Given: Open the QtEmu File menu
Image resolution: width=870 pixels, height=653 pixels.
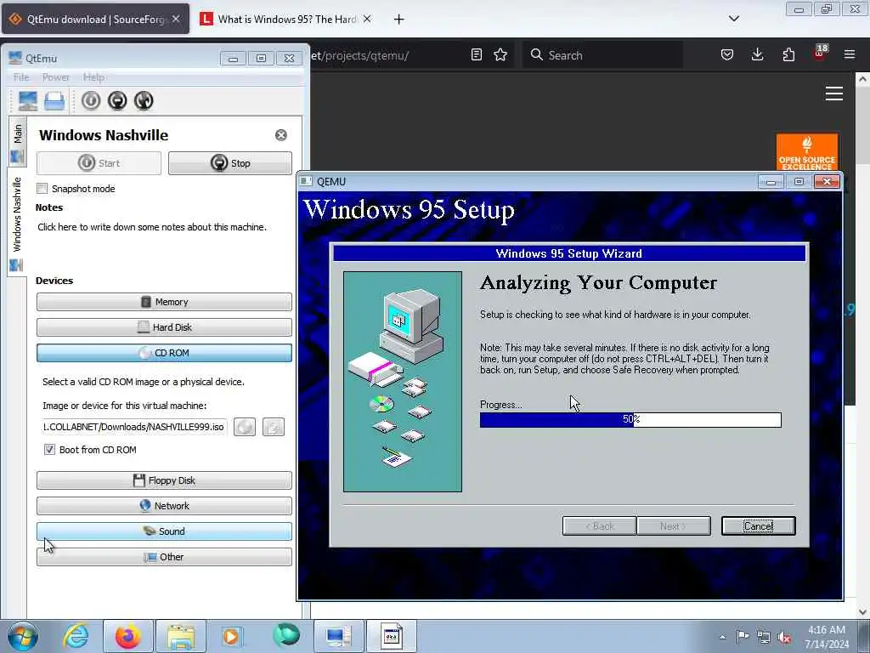Looking at the screenshot, I should 21,77.
